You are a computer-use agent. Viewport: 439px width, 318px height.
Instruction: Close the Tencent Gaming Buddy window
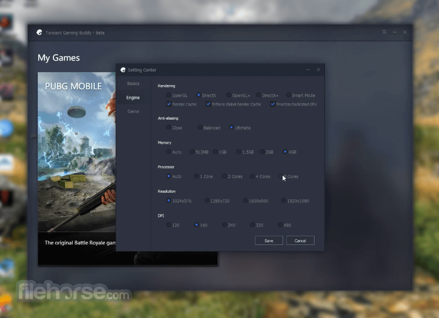405,32
